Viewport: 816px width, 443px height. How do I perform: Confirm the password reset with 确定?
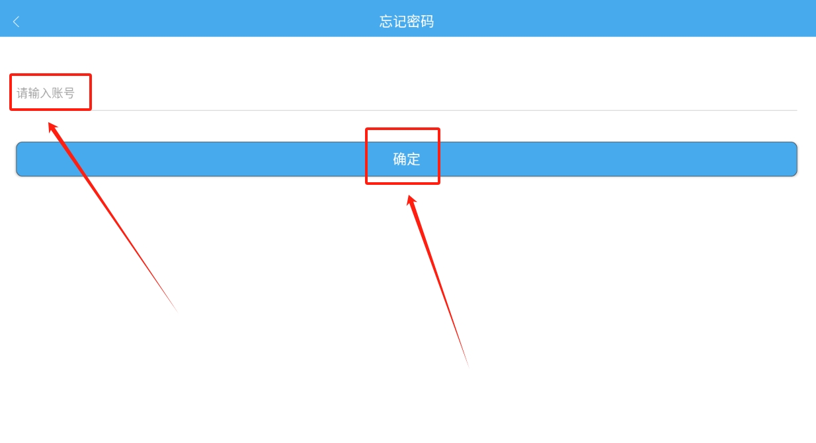point(407,159)
